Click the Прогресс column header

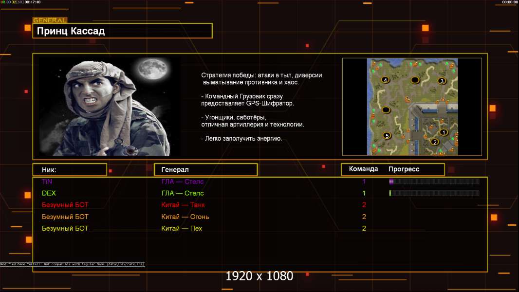coord(404,169)
